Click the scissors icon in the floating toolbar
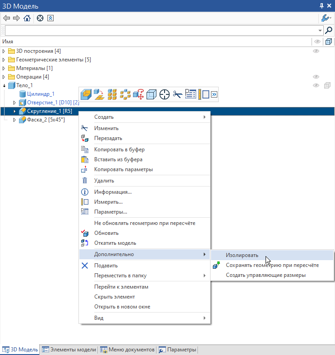This screenshot has height=355, width=335. (x=177, y=94)
